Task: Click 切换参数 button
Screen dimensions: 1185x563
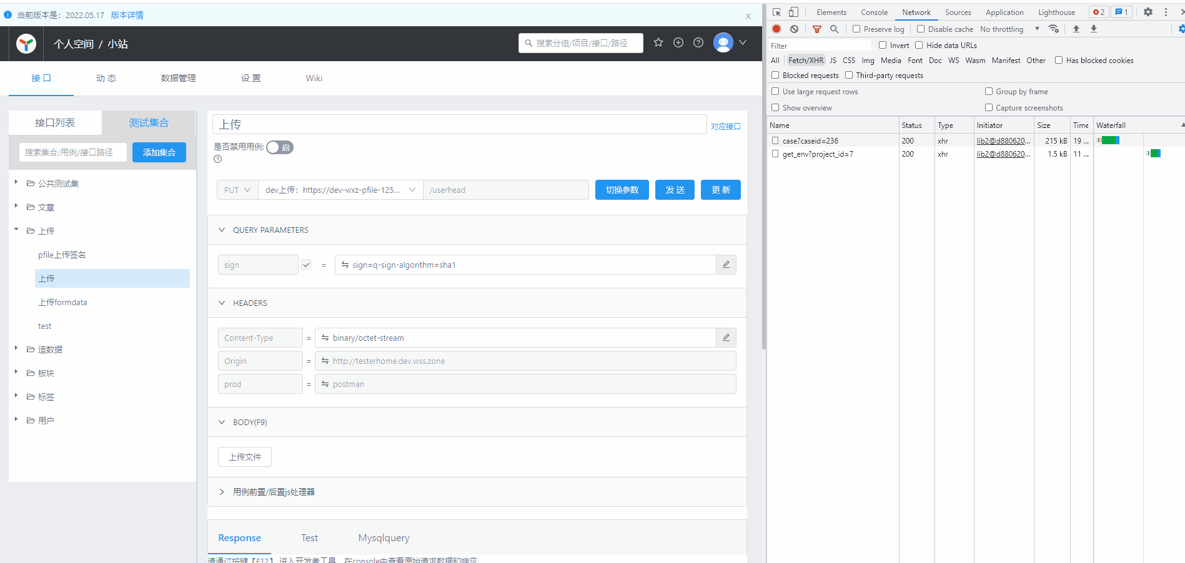Action: click(x=622, y=190)
